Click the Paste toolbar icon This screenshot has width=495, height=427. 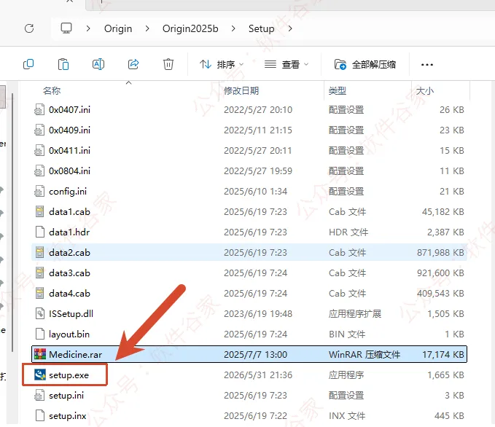(x=63, y=64)
